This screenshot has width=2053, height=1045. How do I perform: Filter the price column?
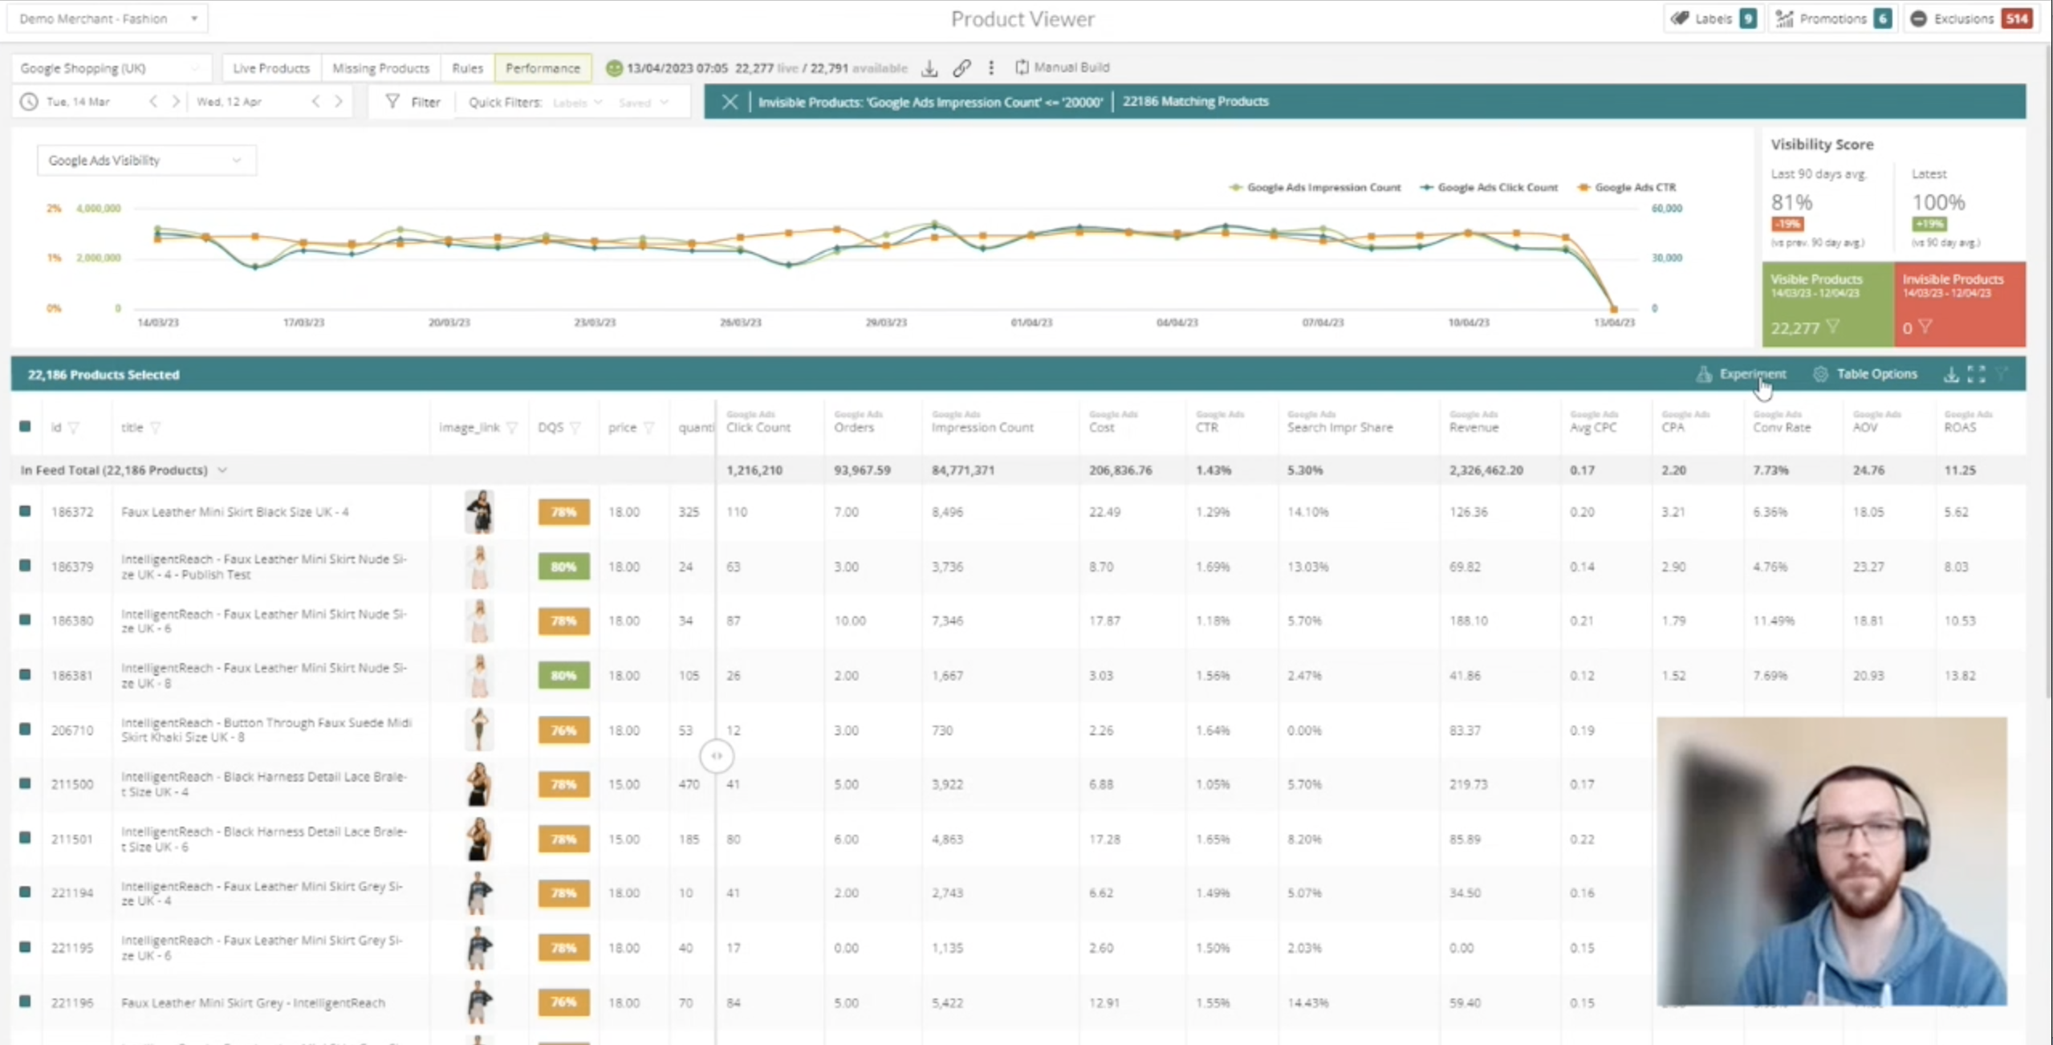pyautogui.click(x=649, y=428)
